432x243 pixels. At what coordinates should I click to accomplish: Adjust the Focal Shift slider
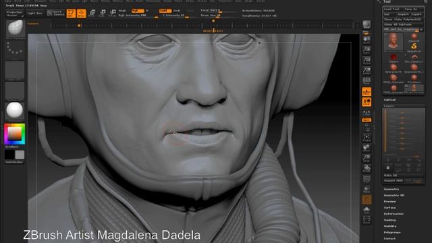pyautogui.click(x=219, y=11)
